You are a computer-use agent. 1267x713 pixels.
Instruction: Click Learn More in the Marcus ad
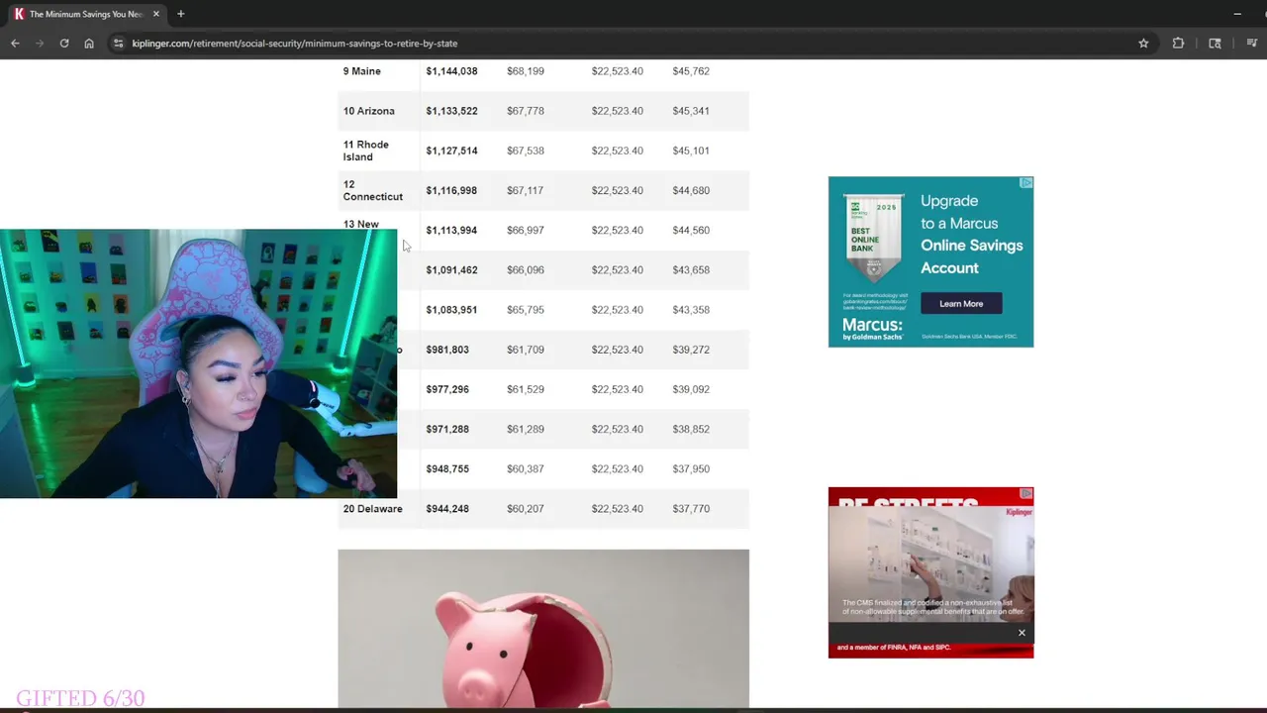(x=961, y=304)
